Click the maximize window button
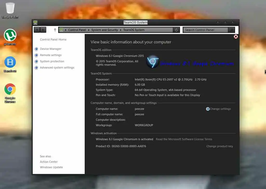Viewport: 266px width, 189px height. pyautogui.click(x=225, y=22)
